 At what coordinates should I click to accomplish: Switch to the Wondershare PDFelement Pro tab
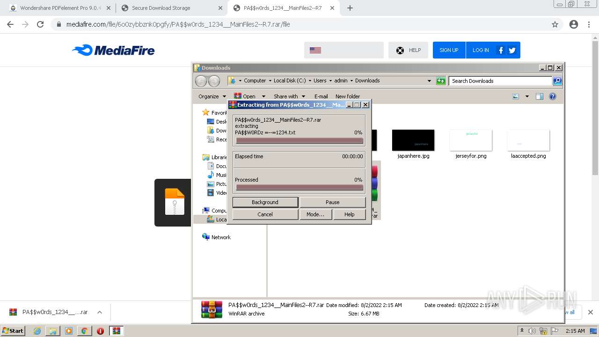tap(60, 8)
